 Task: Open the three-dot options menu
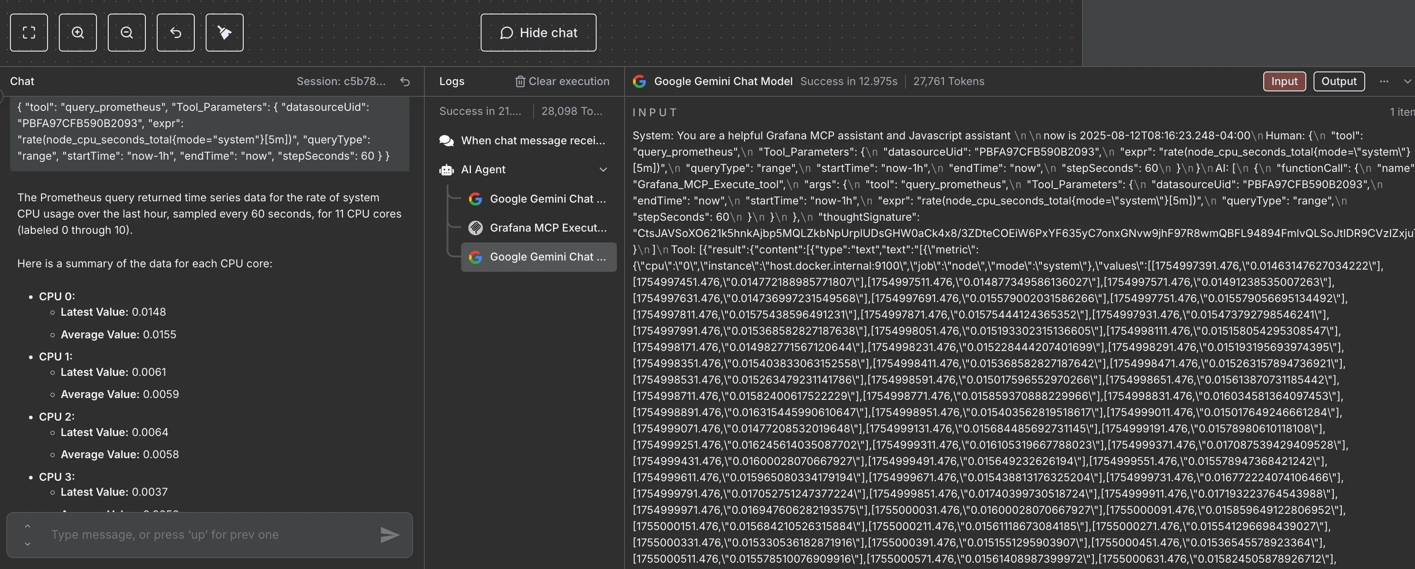[x=1384, y=82]
